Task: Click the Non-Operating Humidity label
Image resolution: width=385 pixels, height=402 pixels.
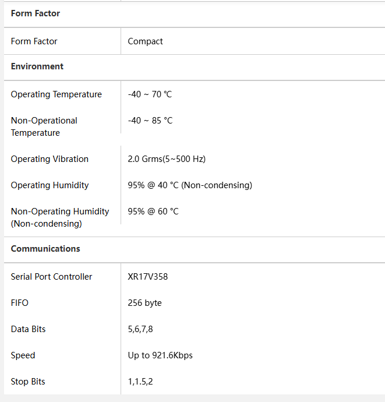Action: 60,217
